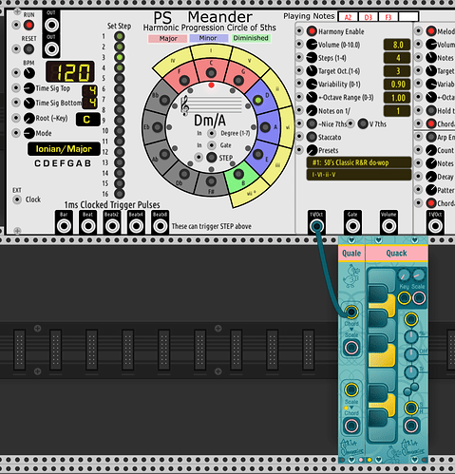Click the Bar trigger output jack
The height and width of the screenshot is (474, 455).
point(64,226)
